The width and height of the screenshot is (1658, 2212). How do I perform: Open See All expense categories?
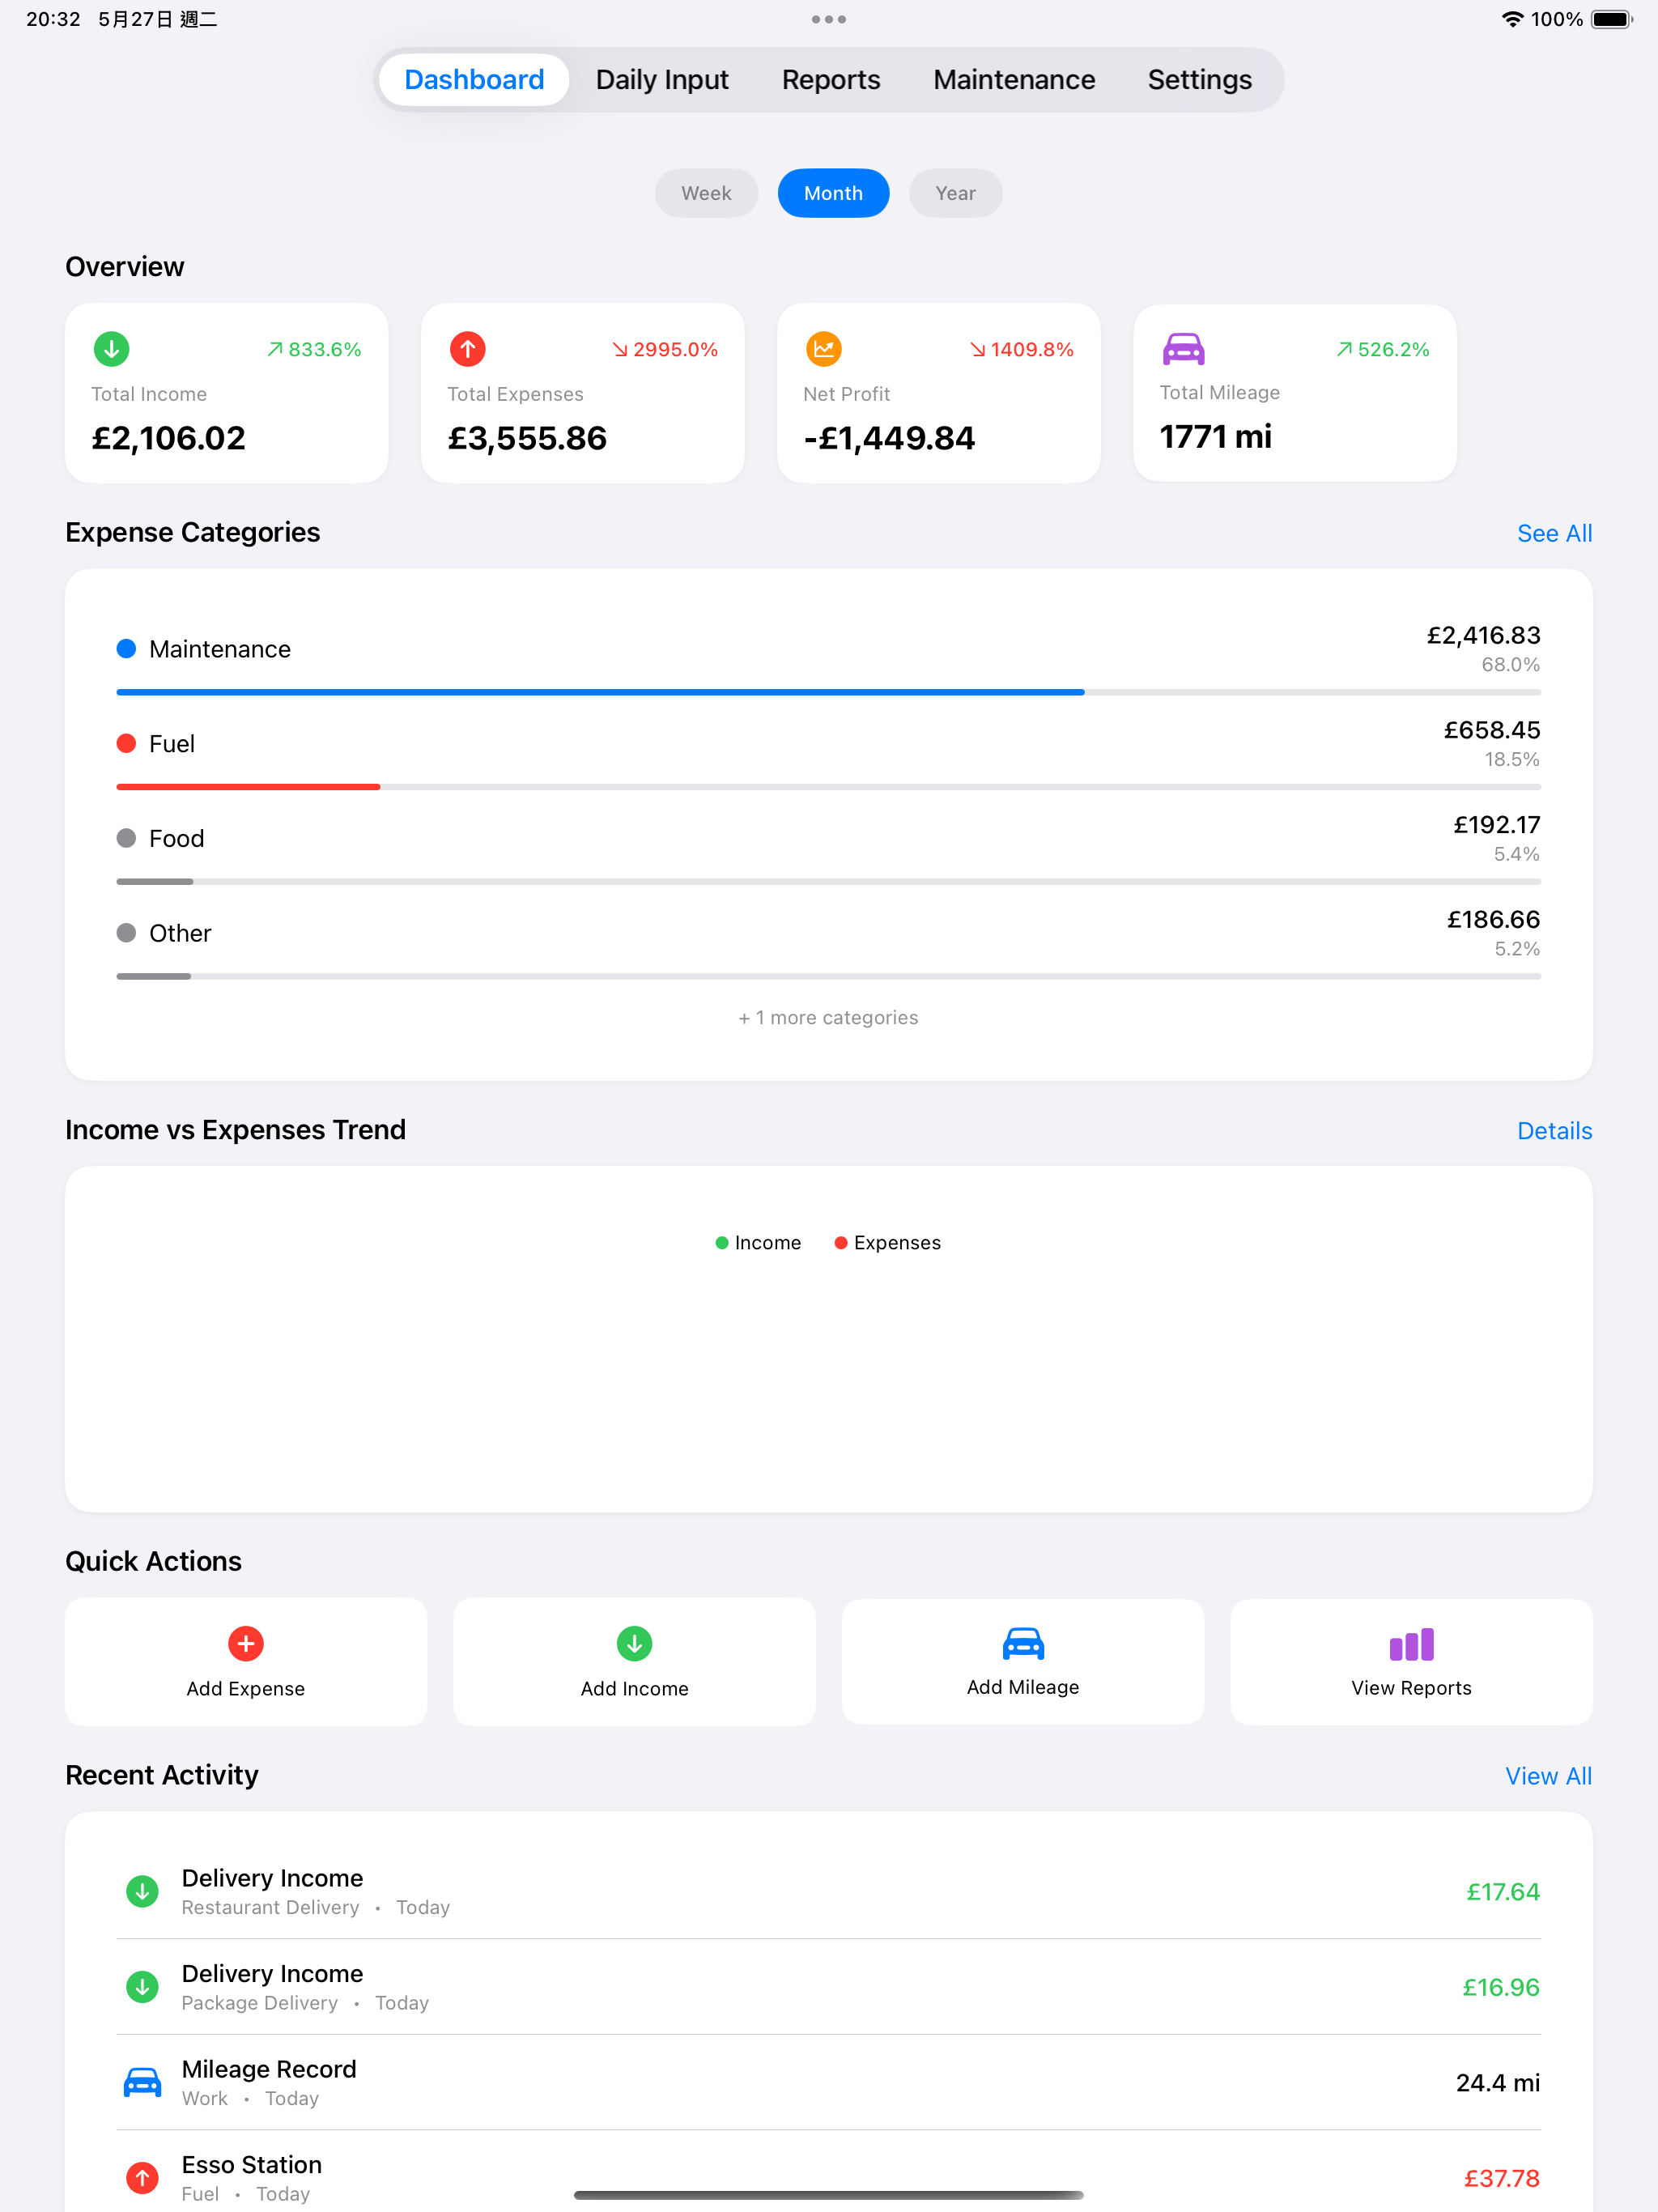[1553, 533]
